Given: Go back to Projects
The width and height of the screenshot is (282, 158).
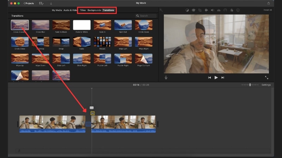Looking at the screenshot, I should click(x=29, y=4).
